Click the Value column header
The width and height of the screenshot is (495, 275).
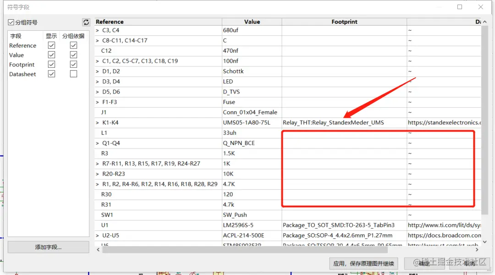[252, 22]
